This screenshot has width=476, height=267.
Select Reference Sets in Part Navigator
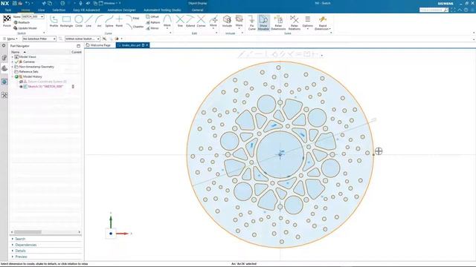pos(28,72)
